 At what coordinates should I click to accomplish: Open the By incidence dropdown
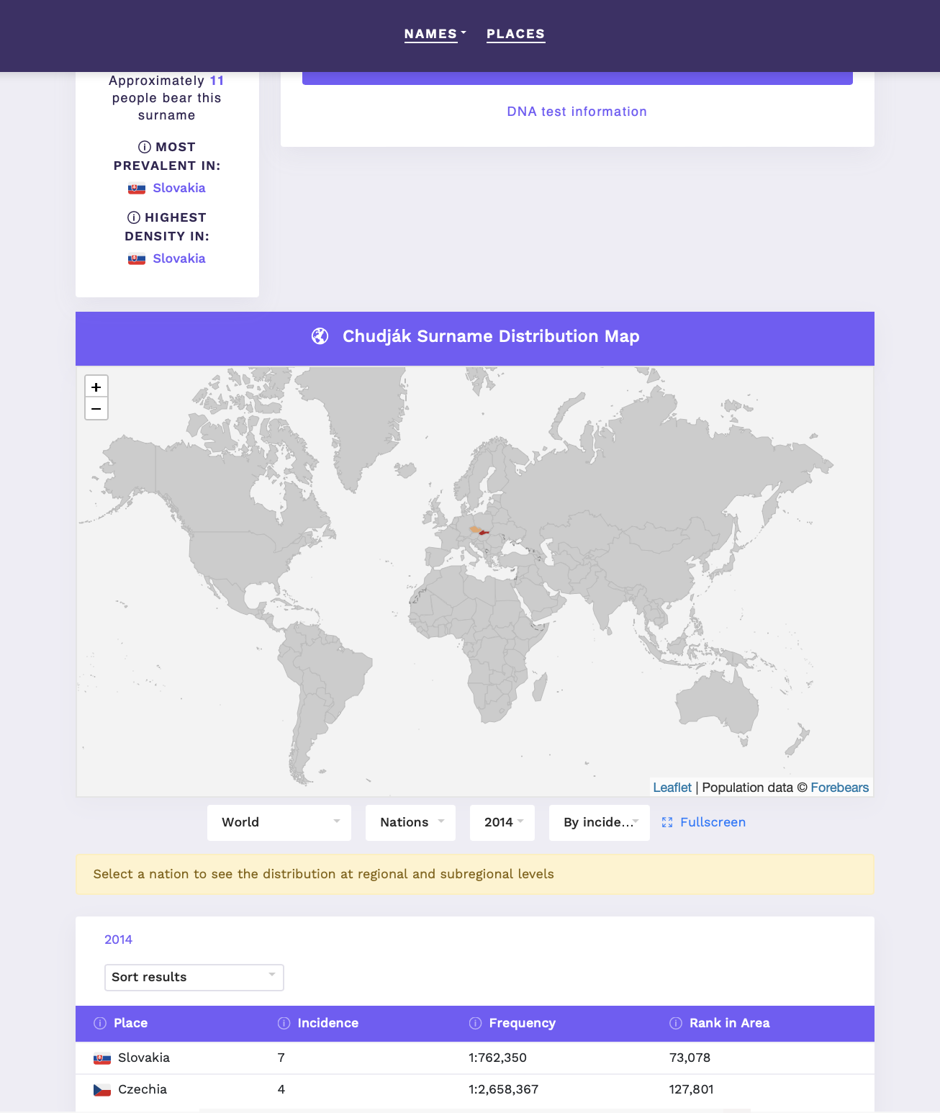599,822
